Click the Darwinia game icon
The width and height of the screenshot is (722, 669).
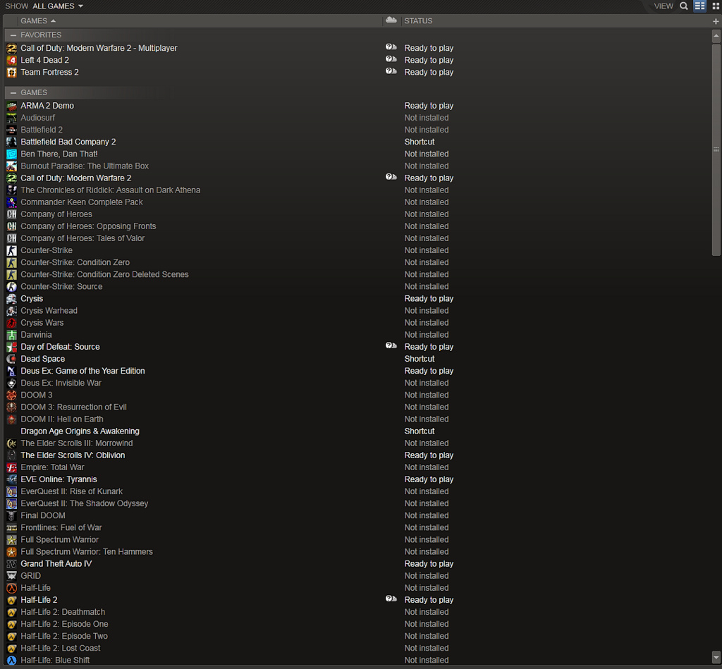(11, 335)
